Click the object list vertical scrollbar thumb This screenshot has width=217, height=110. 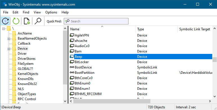[214, 60]
